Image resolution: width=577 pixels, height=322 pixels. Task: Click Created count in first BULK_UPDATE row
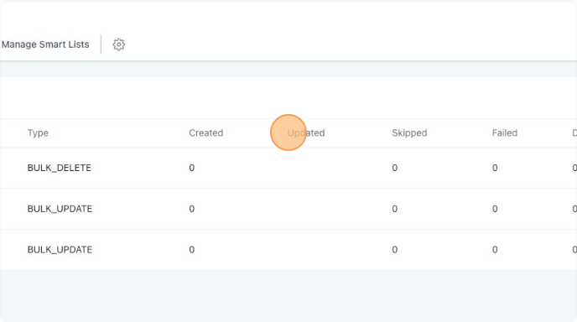pyautogui.click(x=192, y=209)
